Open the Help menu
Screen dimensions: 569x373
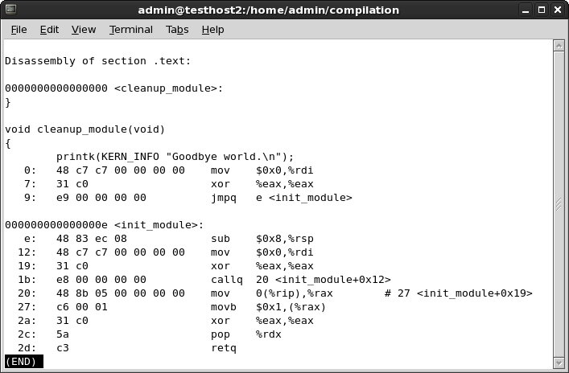pyautogui.click(x=212, y=30)
